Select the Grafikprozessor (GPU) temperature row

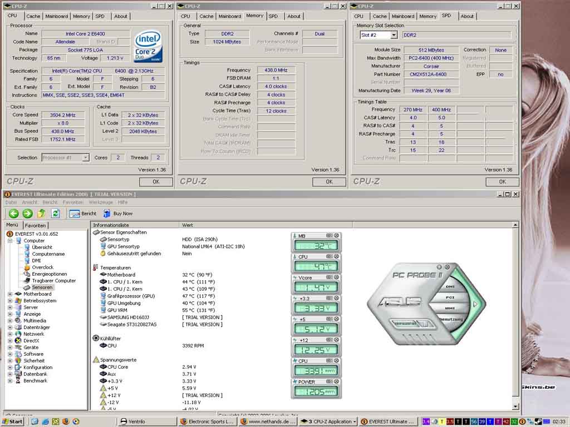(x=131, y=296)
